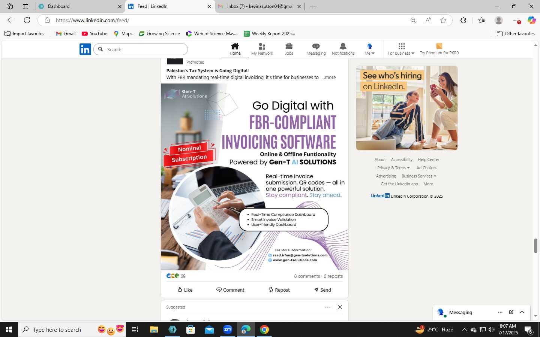540x337 pixels.
Task: Click Windows Start button
Action: click(x=9, y=330)
